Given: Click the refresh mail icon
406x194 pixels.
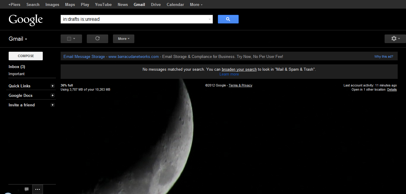Looking at the screenshot, I should tap(97, 39).
